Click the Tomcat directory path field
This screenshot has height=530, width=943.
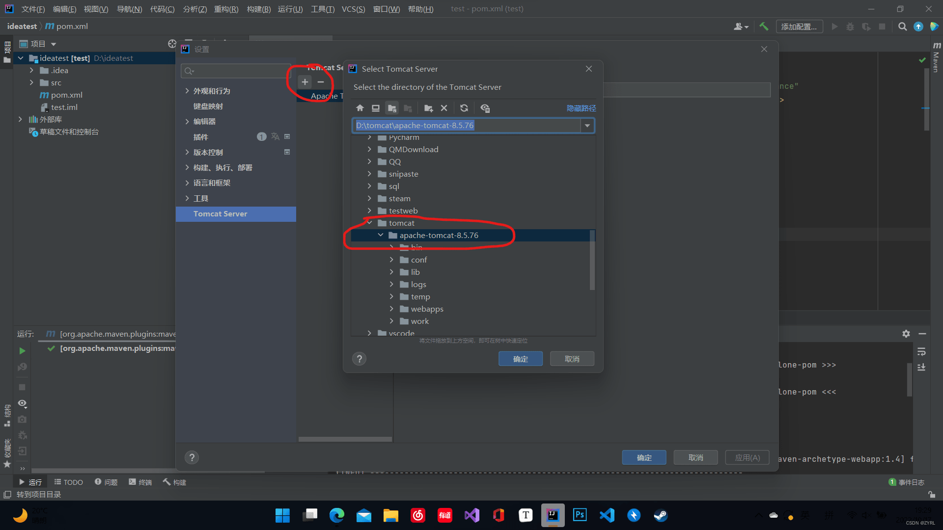coord(467,126)
